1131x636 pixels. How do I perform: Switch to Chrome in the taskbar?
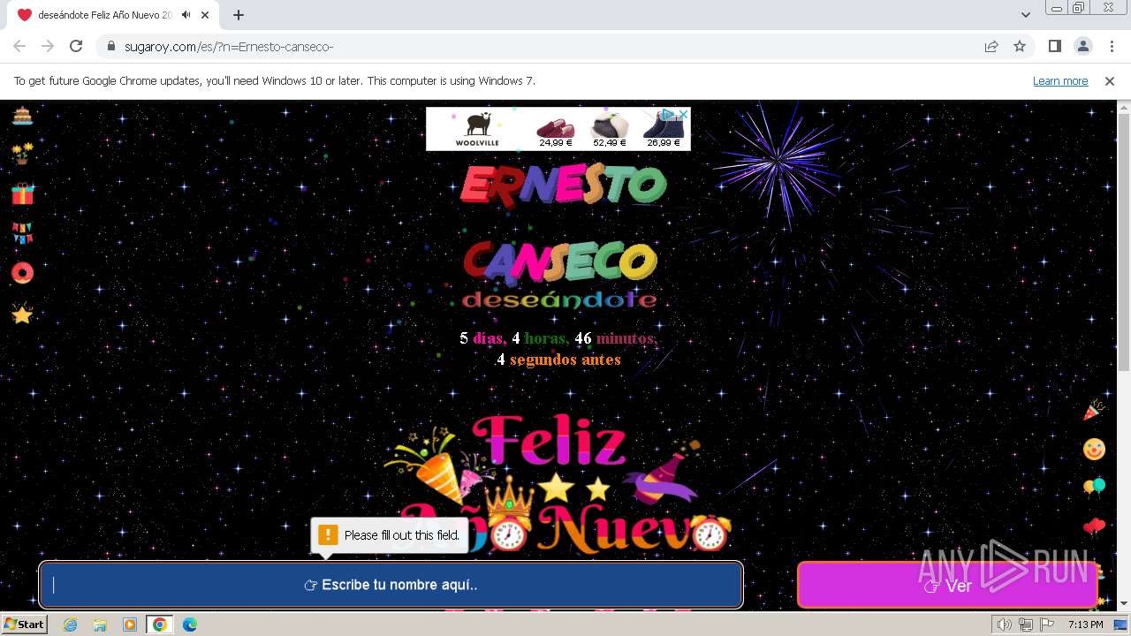click(160, 625)
